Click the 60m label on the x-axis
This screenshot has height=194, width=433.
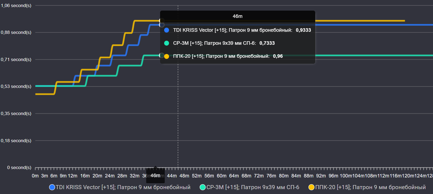click(222, 176)
